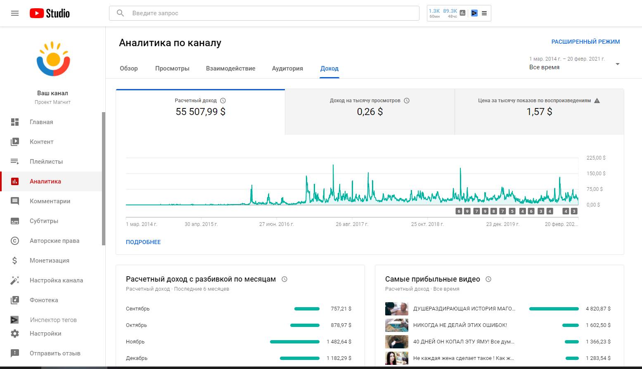This screenshot has height=369, width=642.
Task: Open Comments from the sidebar icon
Action: point(15,201)
